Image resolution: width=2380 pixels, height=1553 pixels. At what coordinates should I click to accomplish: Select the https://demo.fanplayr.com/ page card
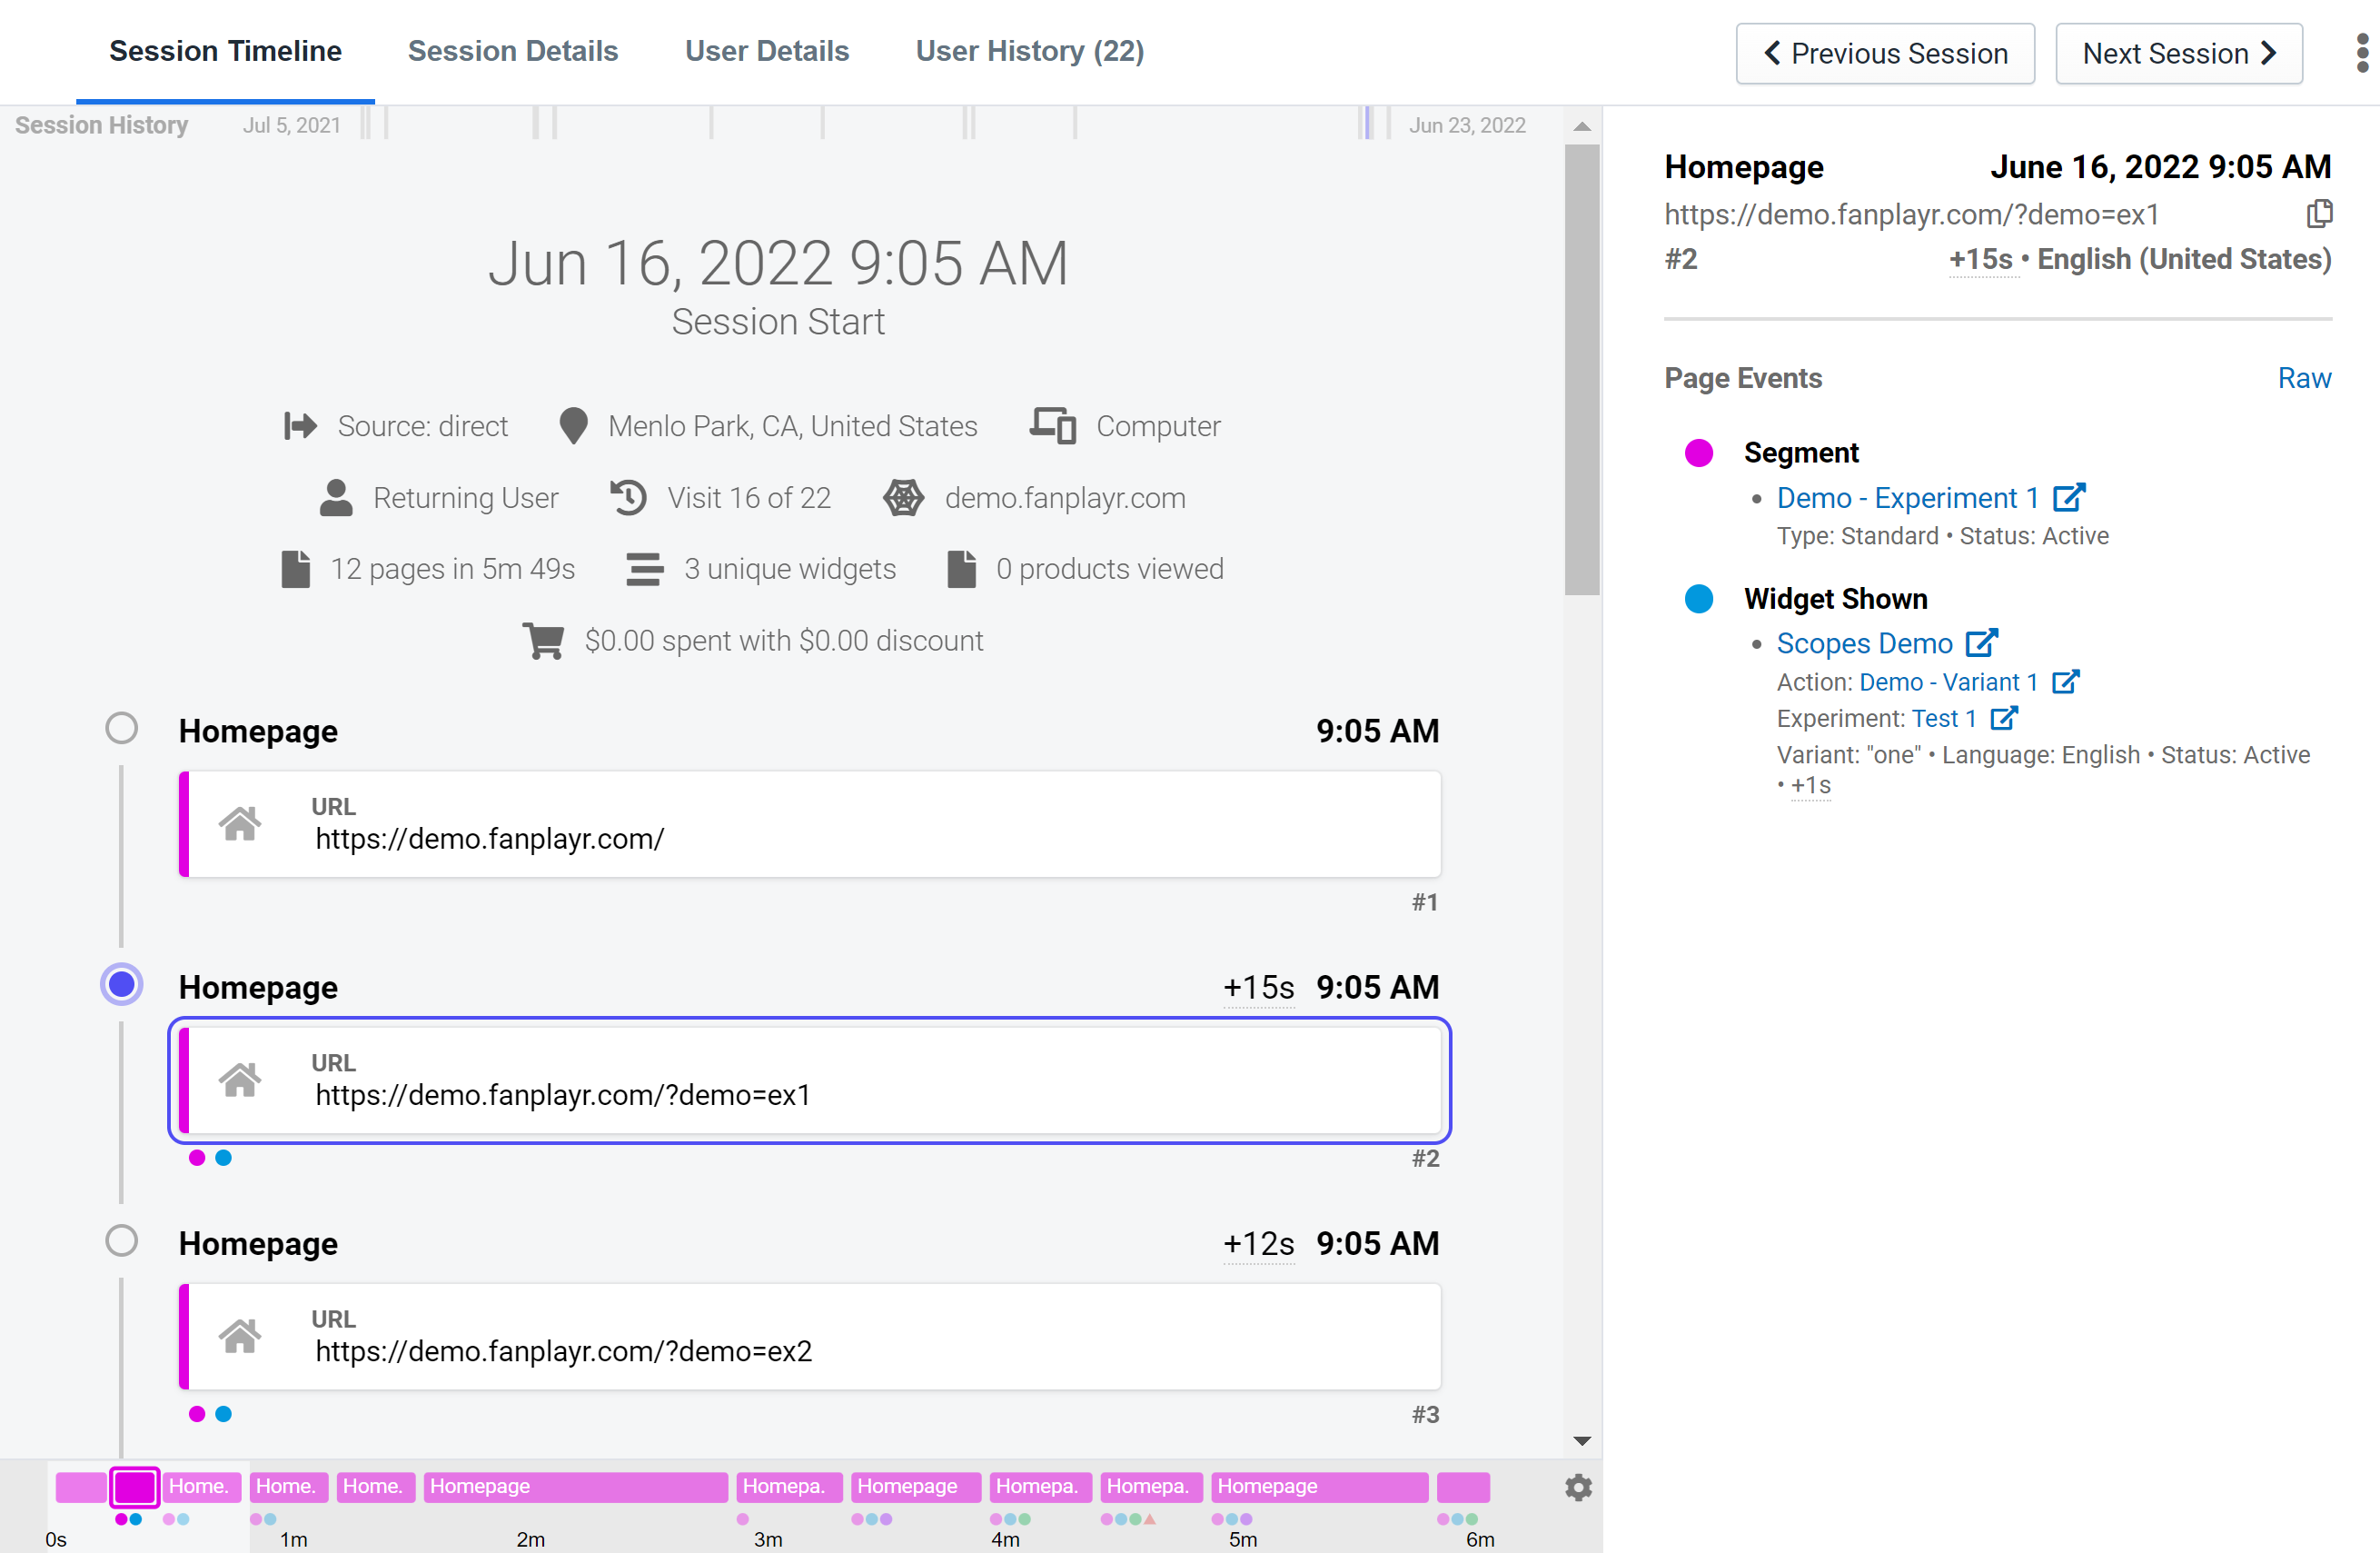click(x=810, y=823)
